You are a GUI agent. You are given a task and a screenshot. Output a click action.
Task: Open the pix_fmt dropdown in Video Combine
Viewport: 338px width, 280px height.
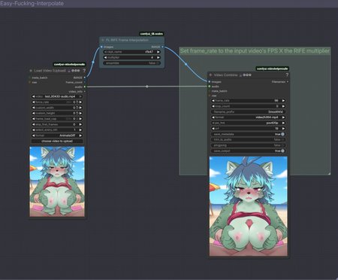[248, 123]
